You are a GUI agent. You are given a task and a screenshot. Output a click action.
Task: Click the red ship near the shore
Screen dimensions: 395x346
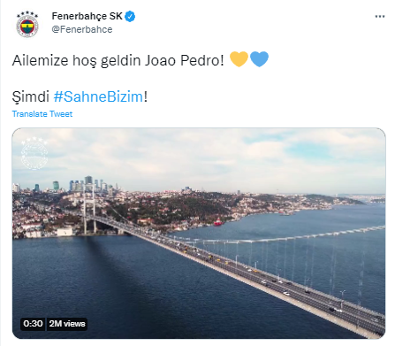pos(218,222)
